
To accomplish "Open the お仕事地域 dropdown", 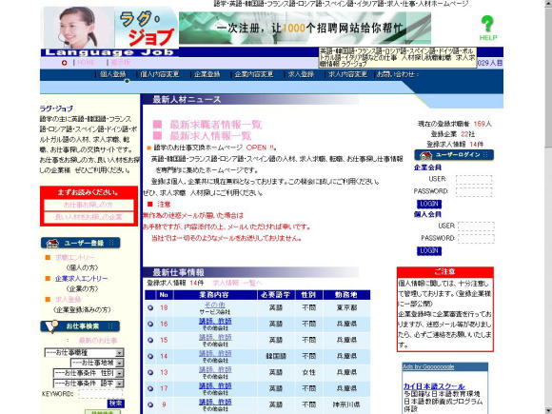I will tap(97, 363).
